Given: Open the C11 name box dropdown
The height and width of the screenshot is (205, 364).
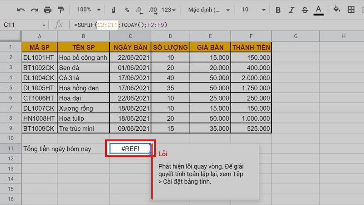Looking at the screenshot, I should pyautogui.click(x=44, y=25).
